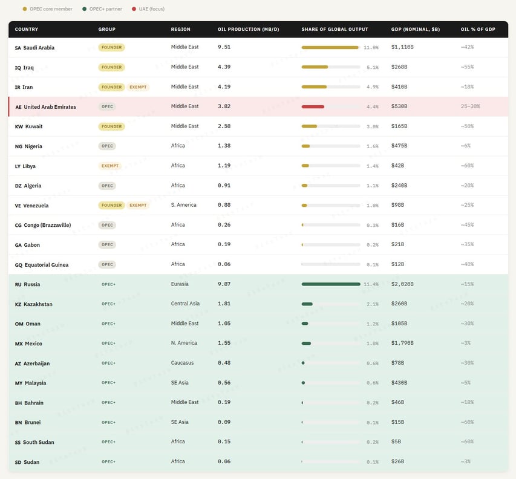
Task: Click the red share bar for UAE
Action: click(x=313, y=106)
